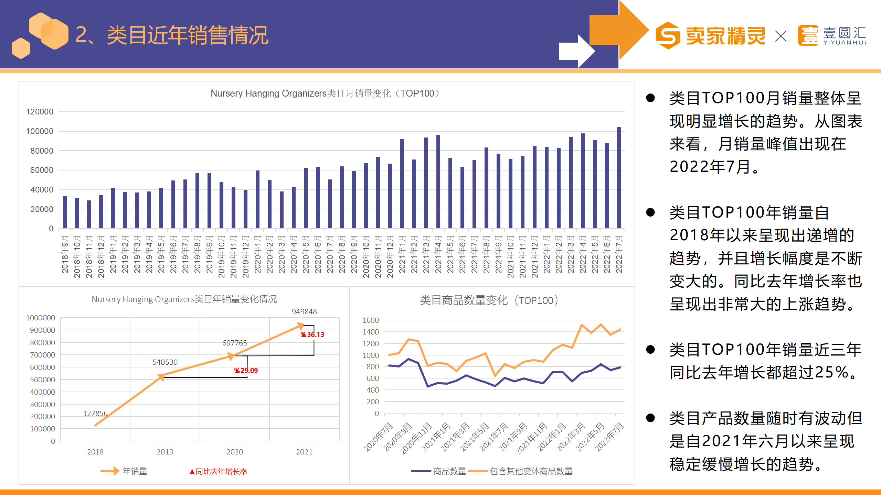This screenshot has height=495, width=881.
Task: Click the 2020年1月 bar in monthly chart
Action: (257, 199)
